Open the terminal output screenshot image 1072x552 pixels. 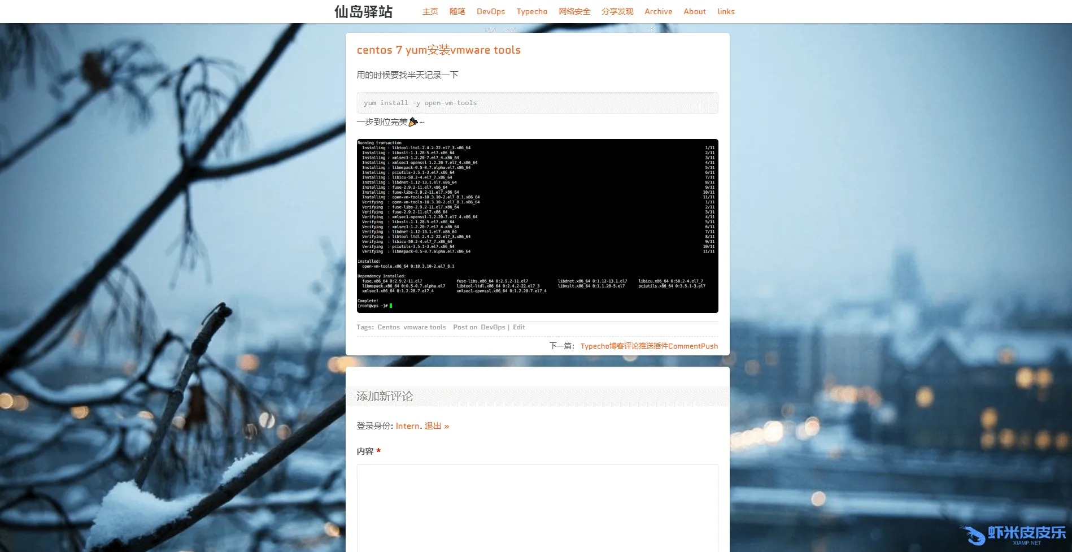click(x=537, y=226)
